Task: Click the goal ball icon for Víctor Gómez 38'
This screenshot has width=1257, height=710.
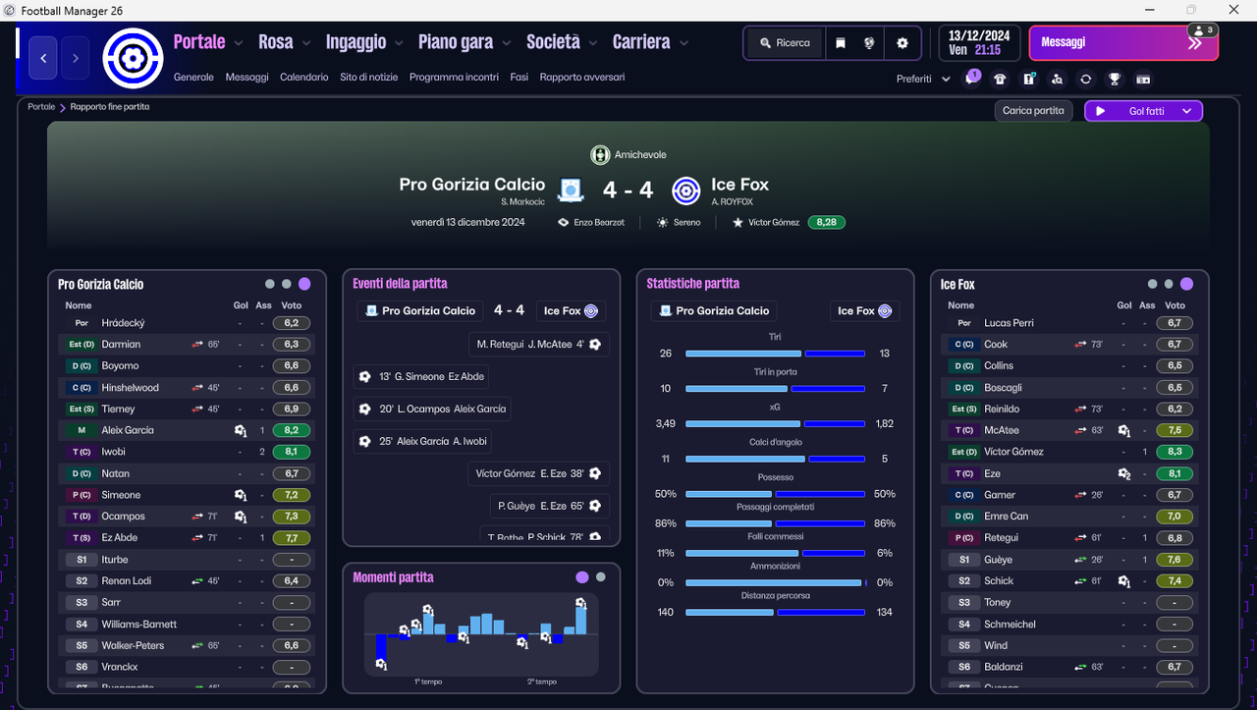Action: click(595, 473)
